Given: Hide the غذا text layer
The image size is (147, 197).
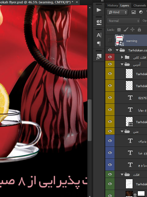Looking at the screenshot, I should [110, 153].
